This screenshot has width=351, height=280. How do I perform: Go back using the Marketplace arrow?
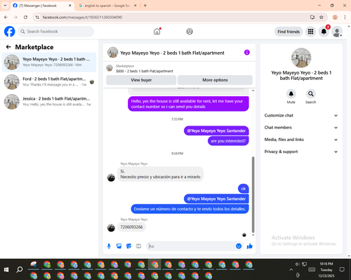click(x=8, y=47)
